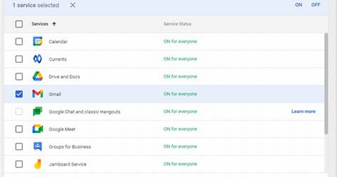Image resolution: width=337 pixels, height=177 pixels.
Task: Check the Currents row checkbox
Action: (19, 59)
